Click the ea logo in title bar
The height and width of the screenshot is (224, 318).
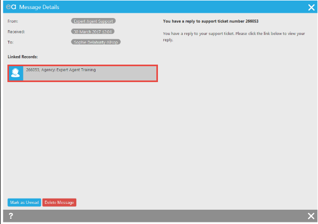click(11, 7)
